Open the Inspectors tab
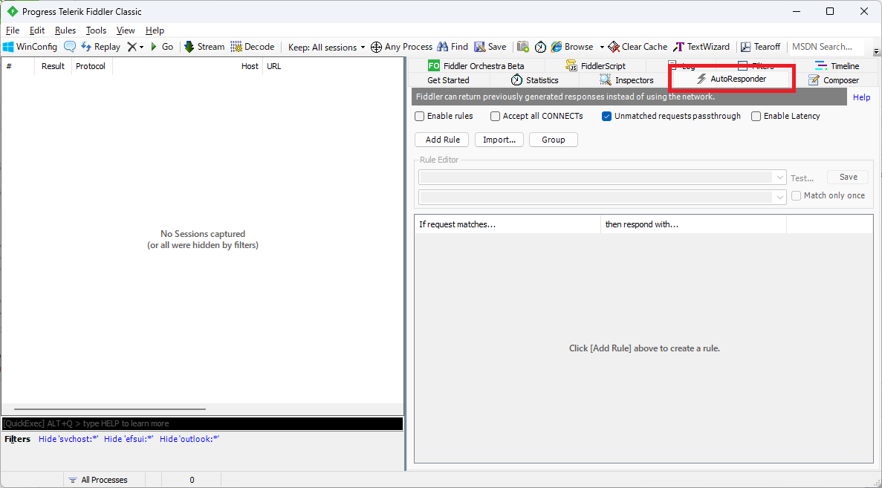This screenshot has height=488, width=882. [x=626, y=80]
